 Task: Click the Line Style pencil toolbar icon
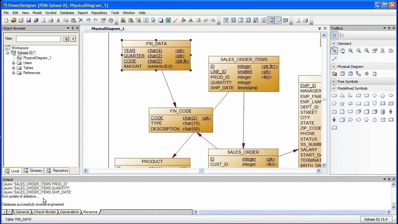tap(176, 21)
